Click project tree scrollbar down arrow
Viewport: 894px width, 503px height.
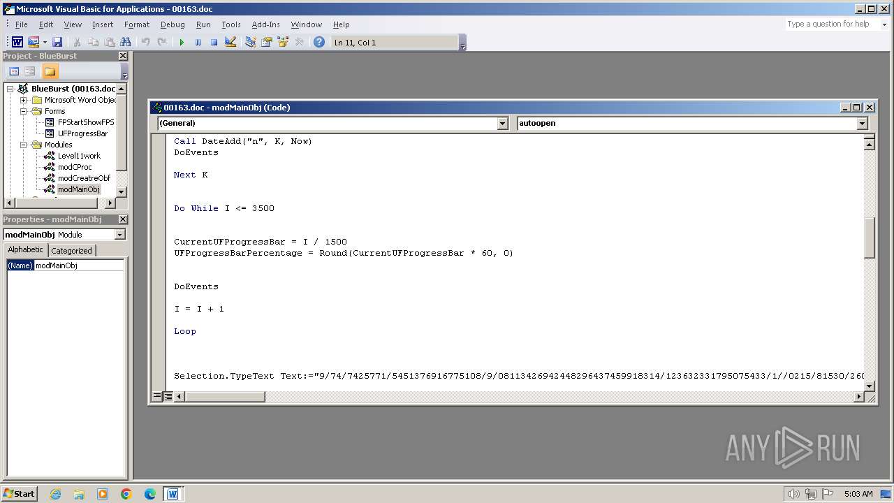pos(122,191)
